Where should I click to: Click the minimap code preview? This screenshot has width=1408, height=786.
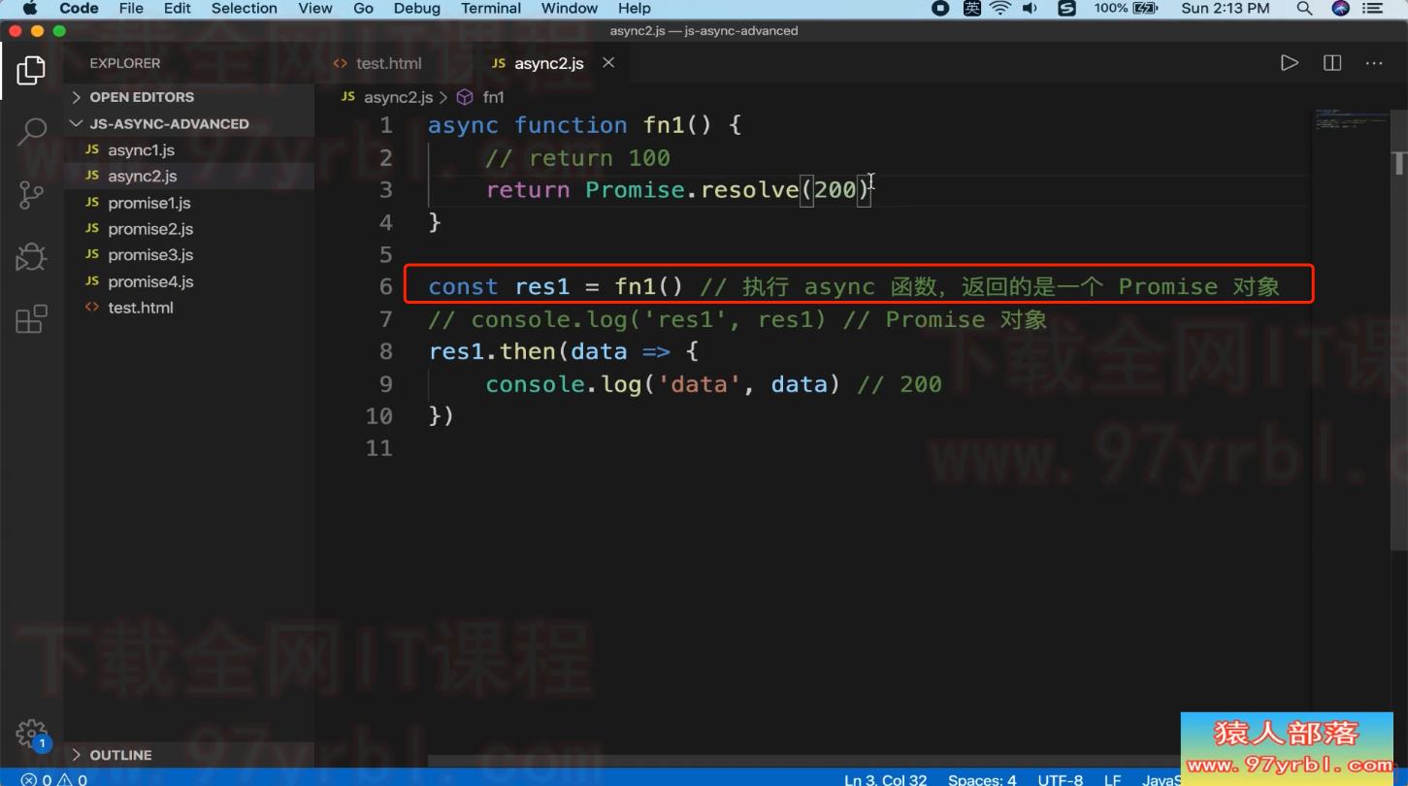click(1350, 121)
